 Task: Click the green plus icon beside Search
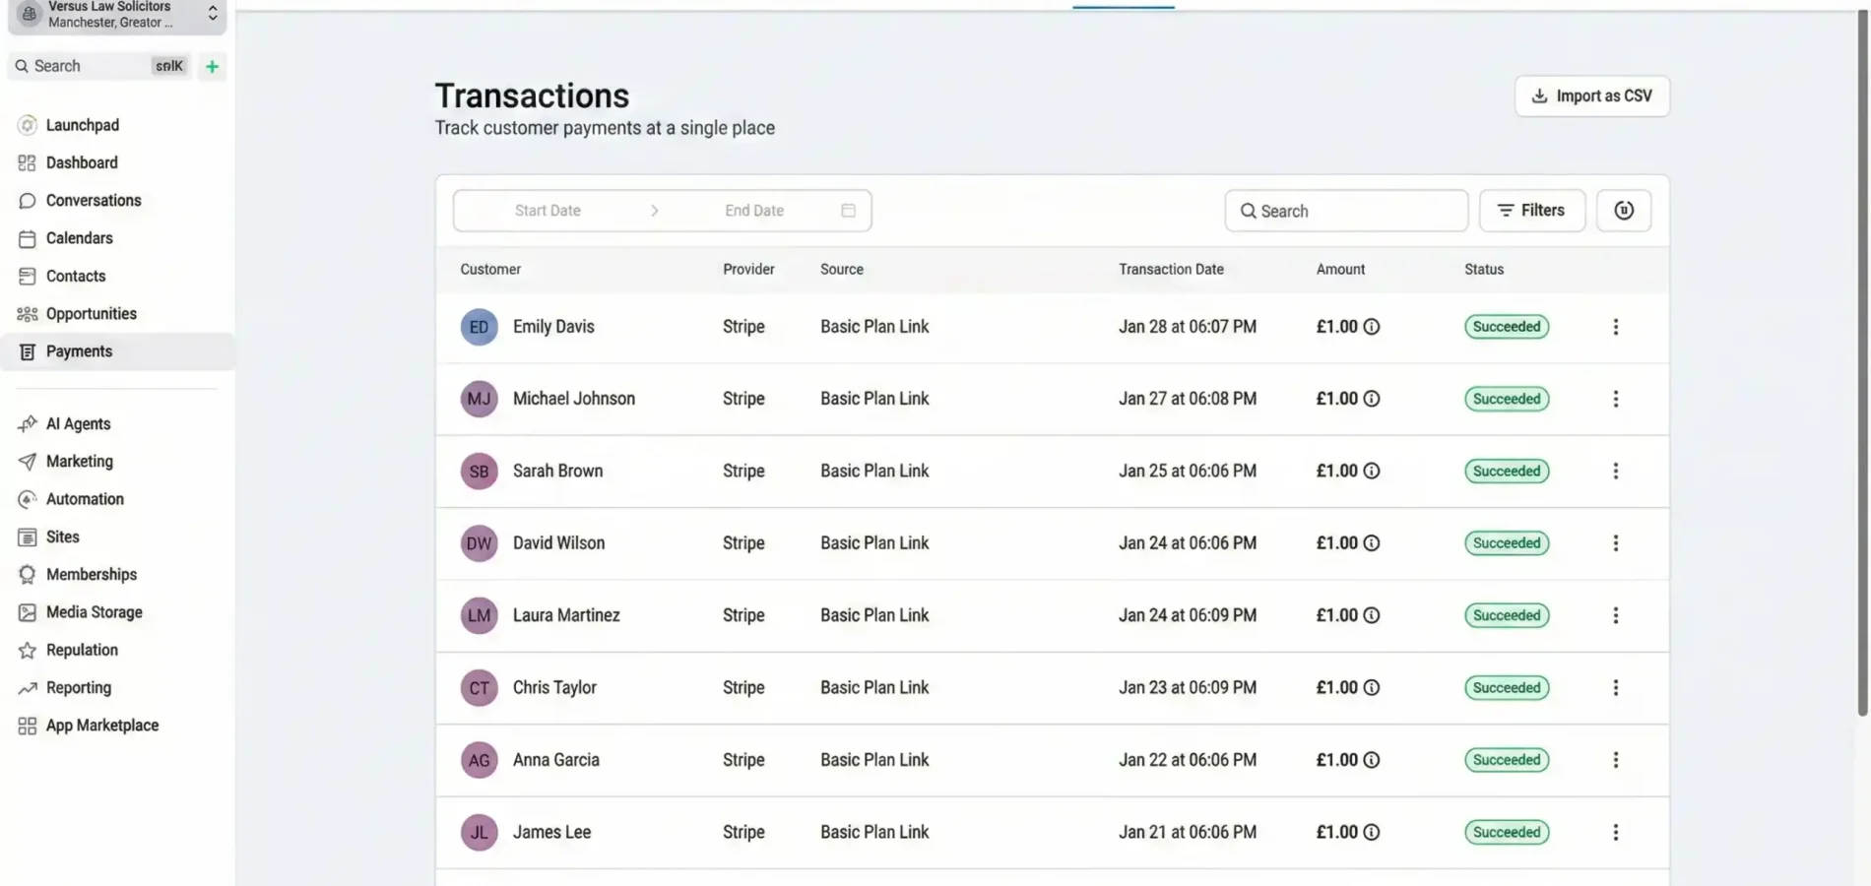(212, 66)
